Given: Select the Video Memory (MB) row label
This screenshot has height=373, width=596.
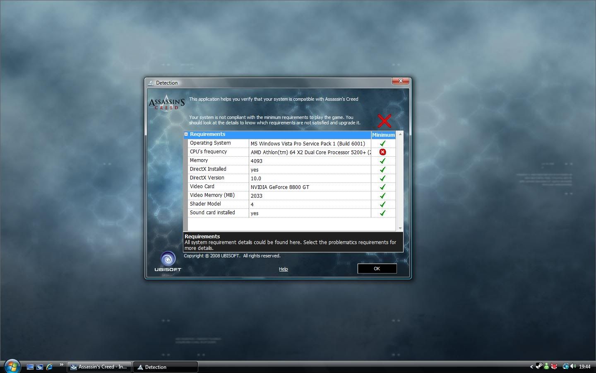Looking at the screenshot, I should (212, 195).
